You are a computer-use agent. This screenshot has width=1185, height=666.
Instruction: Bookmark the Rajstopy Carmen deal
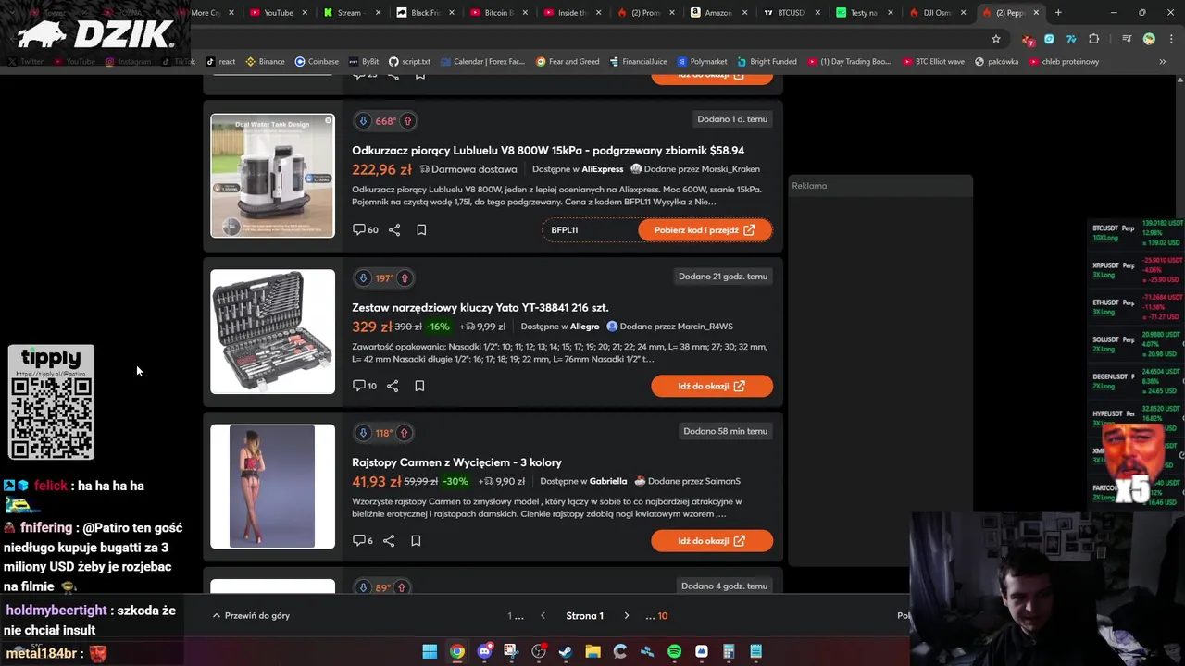[x=416, y=540]
